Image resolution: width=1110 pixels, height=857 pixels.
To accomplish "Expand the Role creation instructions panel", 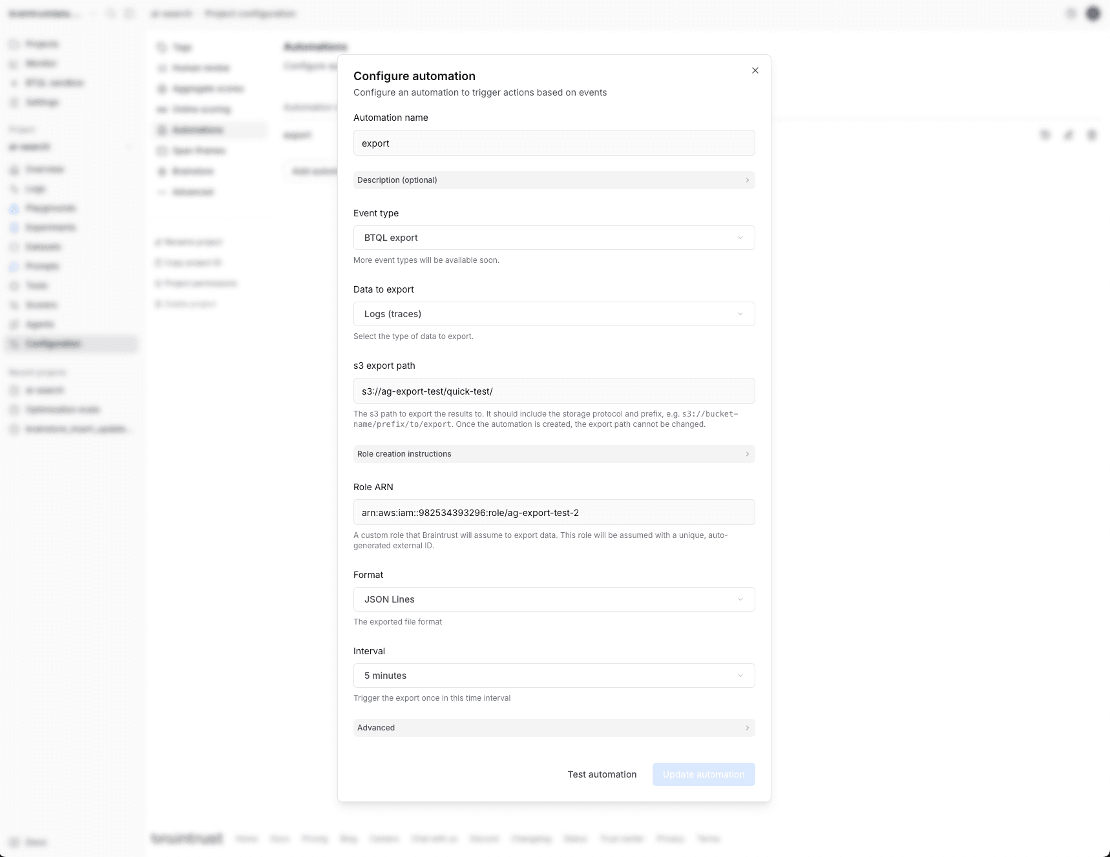I will [553, 454].
